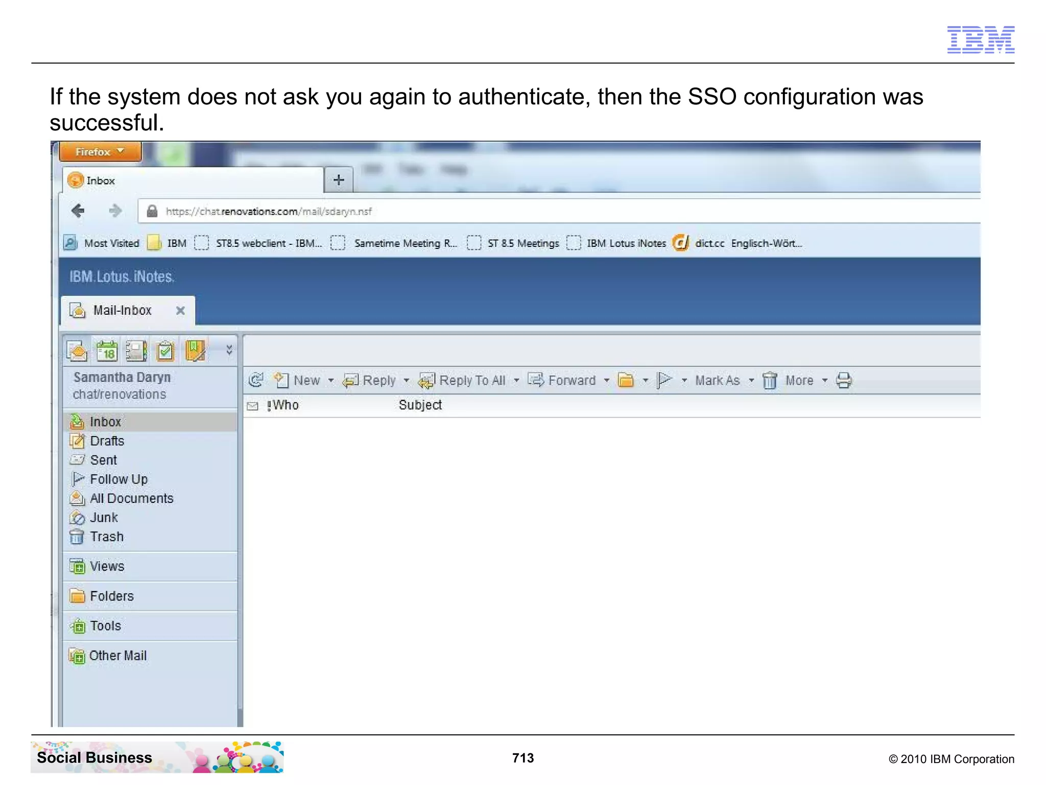Image resolution: width=1046 pixels, height=785 pixels.
Task: Open Sametime Meeting R... bookmark
Action: coord(394,243)
